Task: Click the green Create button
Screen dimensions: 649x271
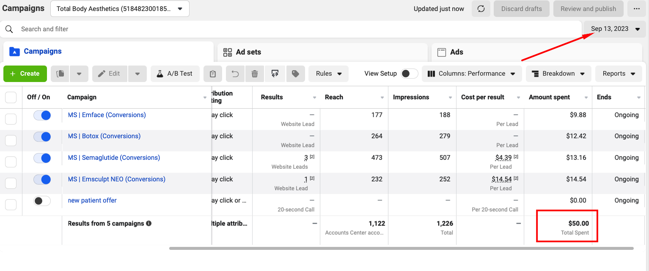Action: [x=25, y=74]
